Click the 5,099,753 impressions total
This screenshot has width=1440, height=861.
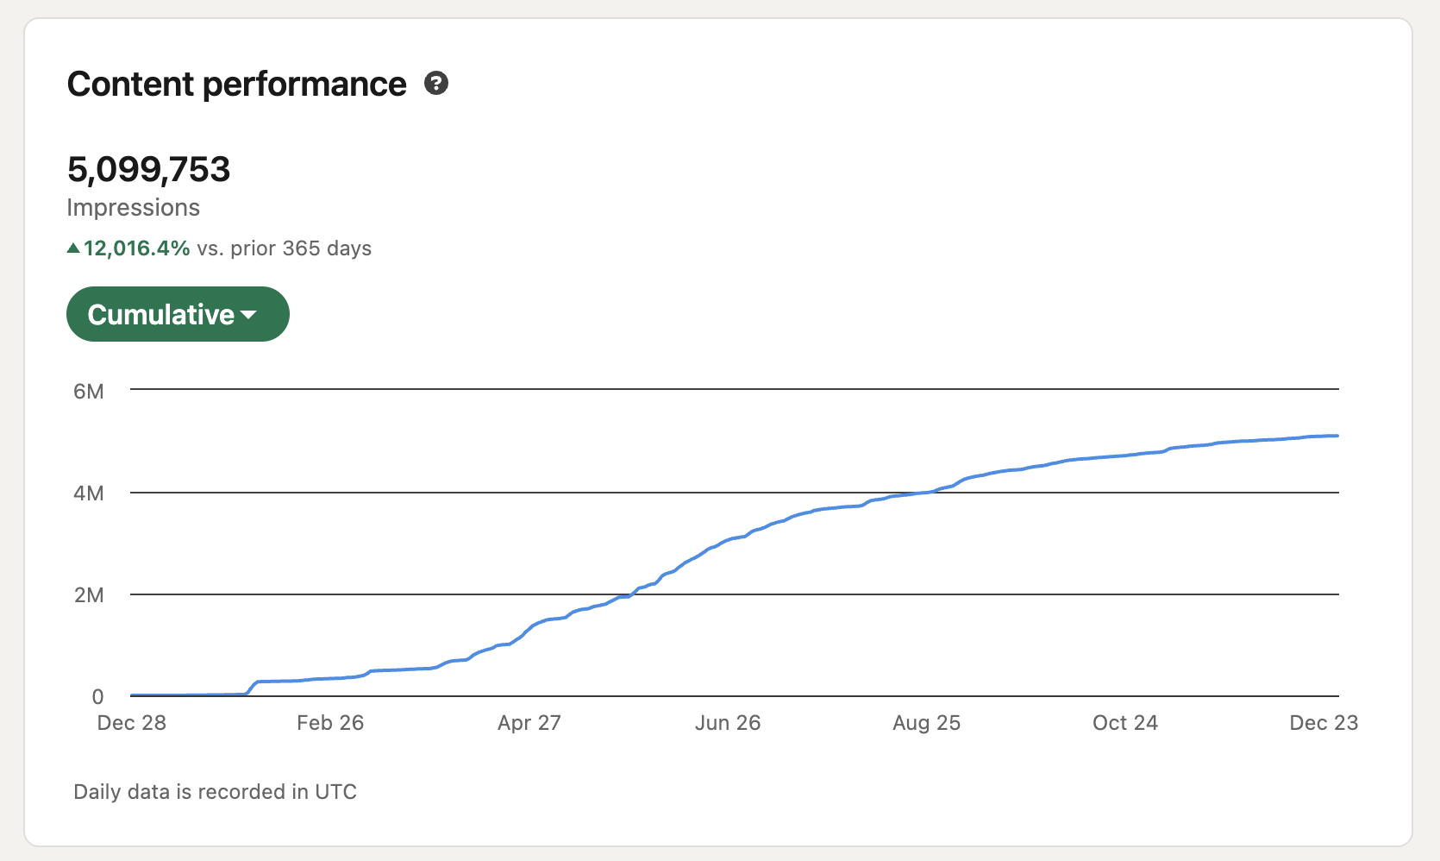pyautogui.click(x=149, y=169)
